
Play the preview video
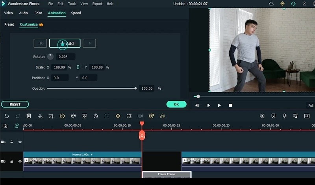click(219, 105)
